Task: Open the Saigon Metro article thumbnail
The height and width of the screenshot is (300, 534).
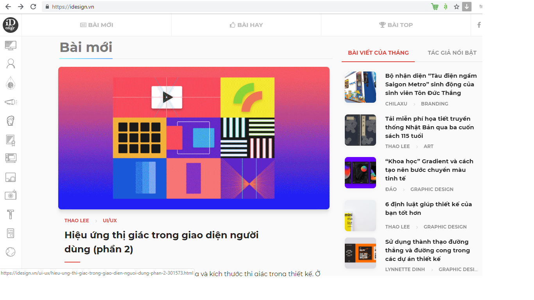Action: click(360, 87)
